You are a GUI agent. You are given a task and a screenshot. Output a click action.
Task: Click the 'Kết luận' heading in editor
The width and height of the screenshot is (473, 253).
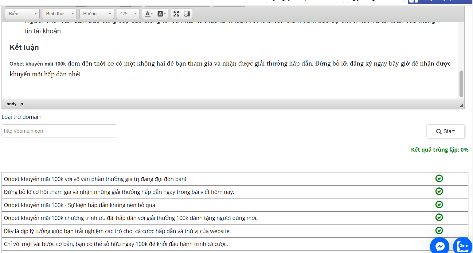pyautogui.click(x=24, y=47)
